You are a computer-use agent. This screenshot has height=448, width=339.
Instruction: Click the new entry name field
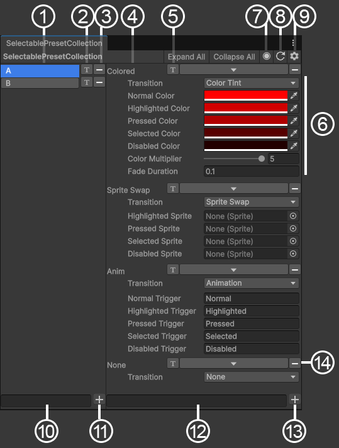196,400
